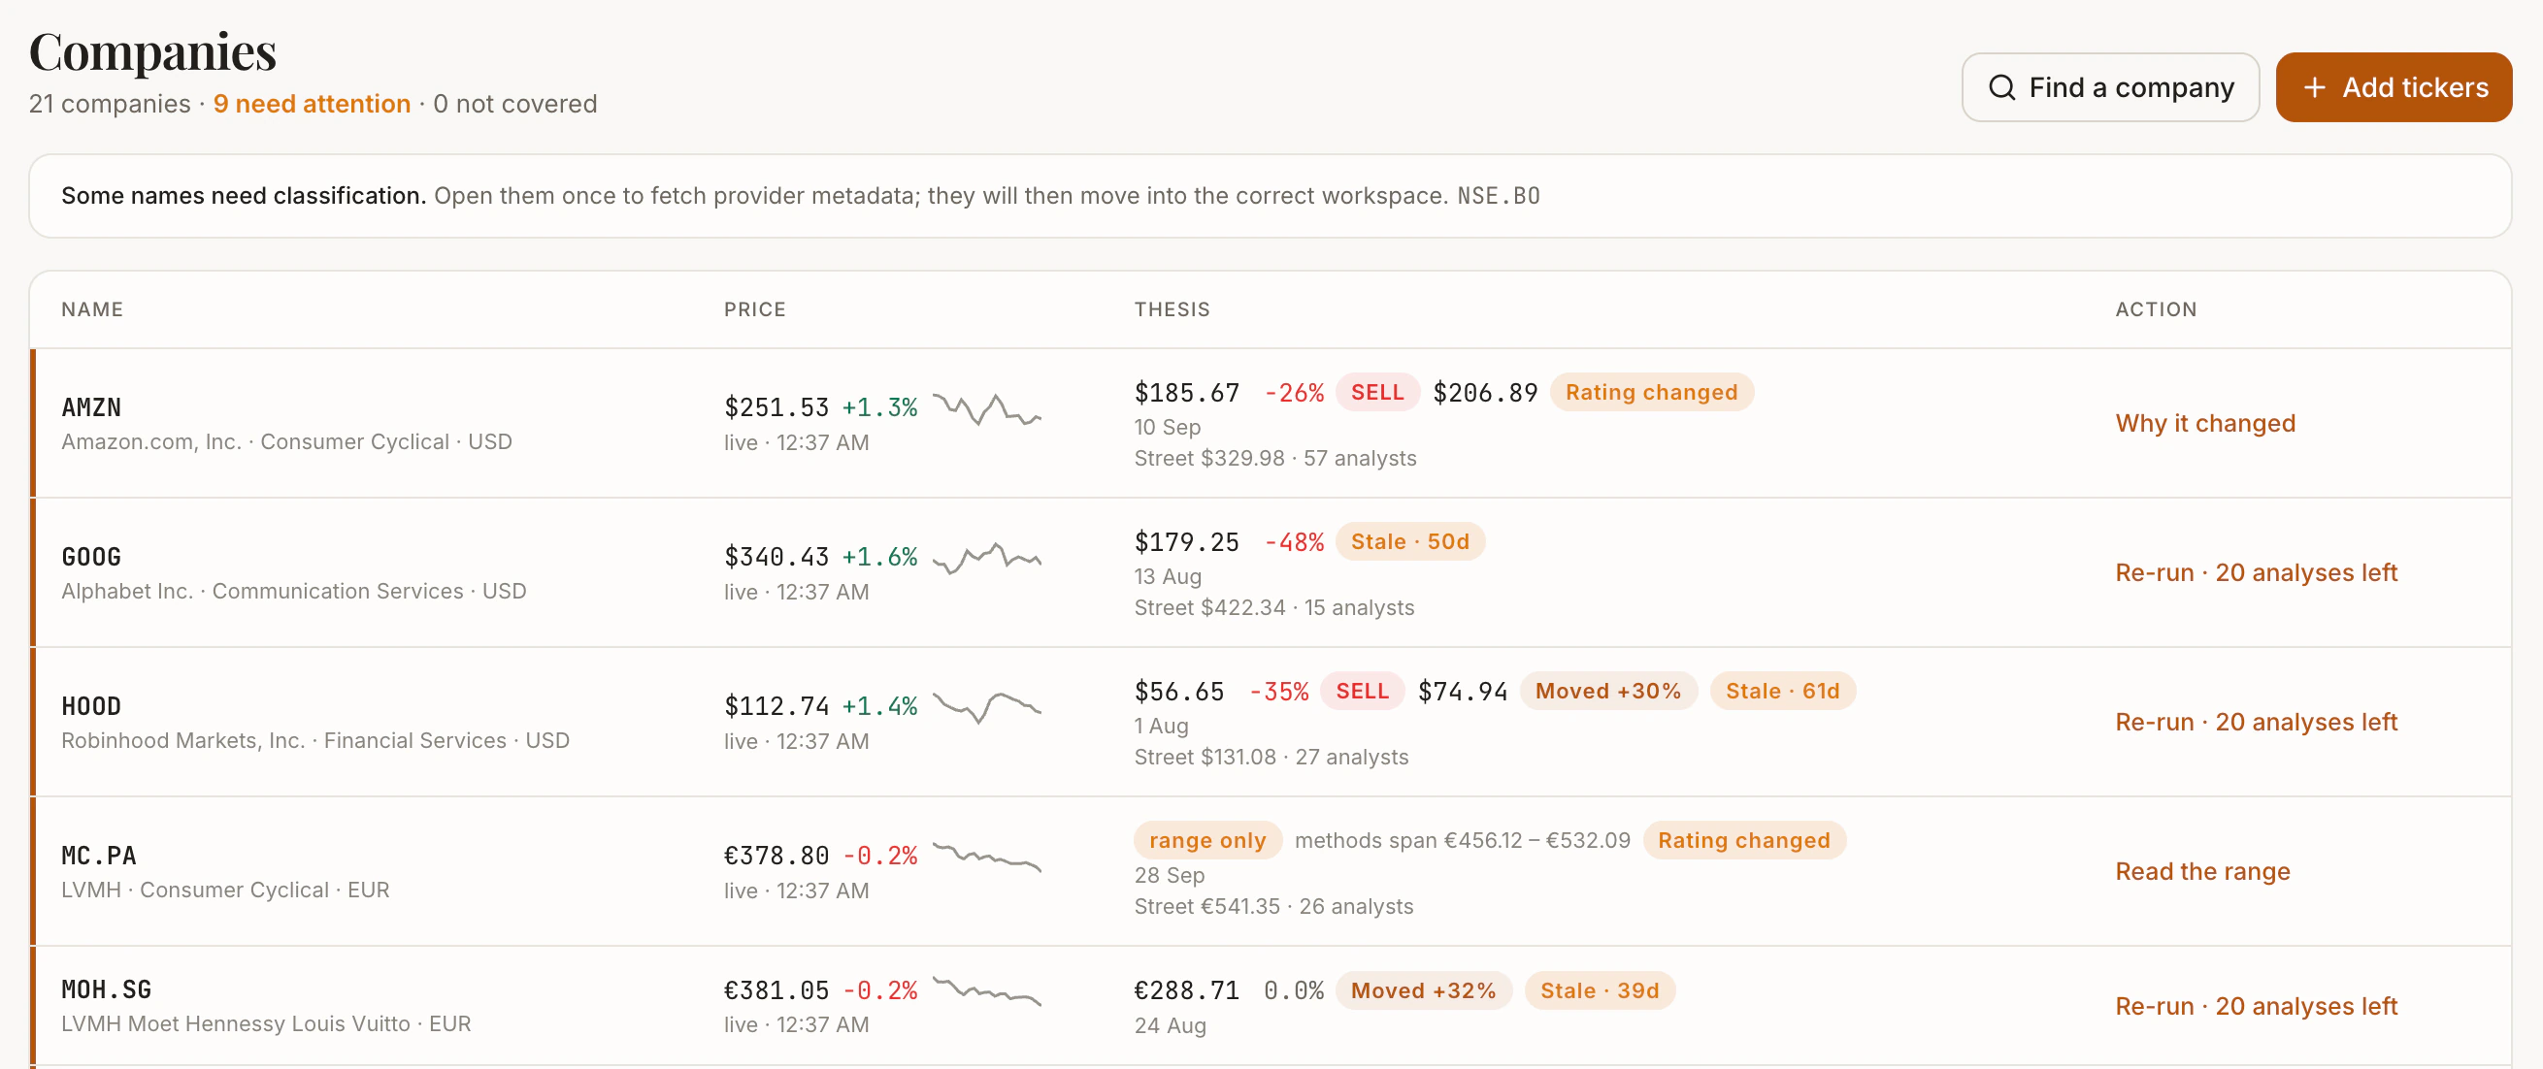This screenshot has height=1069, width=2543.
Task: Select the GOOG ticker name
Action: pyautogui.click(x=92, y=557)
